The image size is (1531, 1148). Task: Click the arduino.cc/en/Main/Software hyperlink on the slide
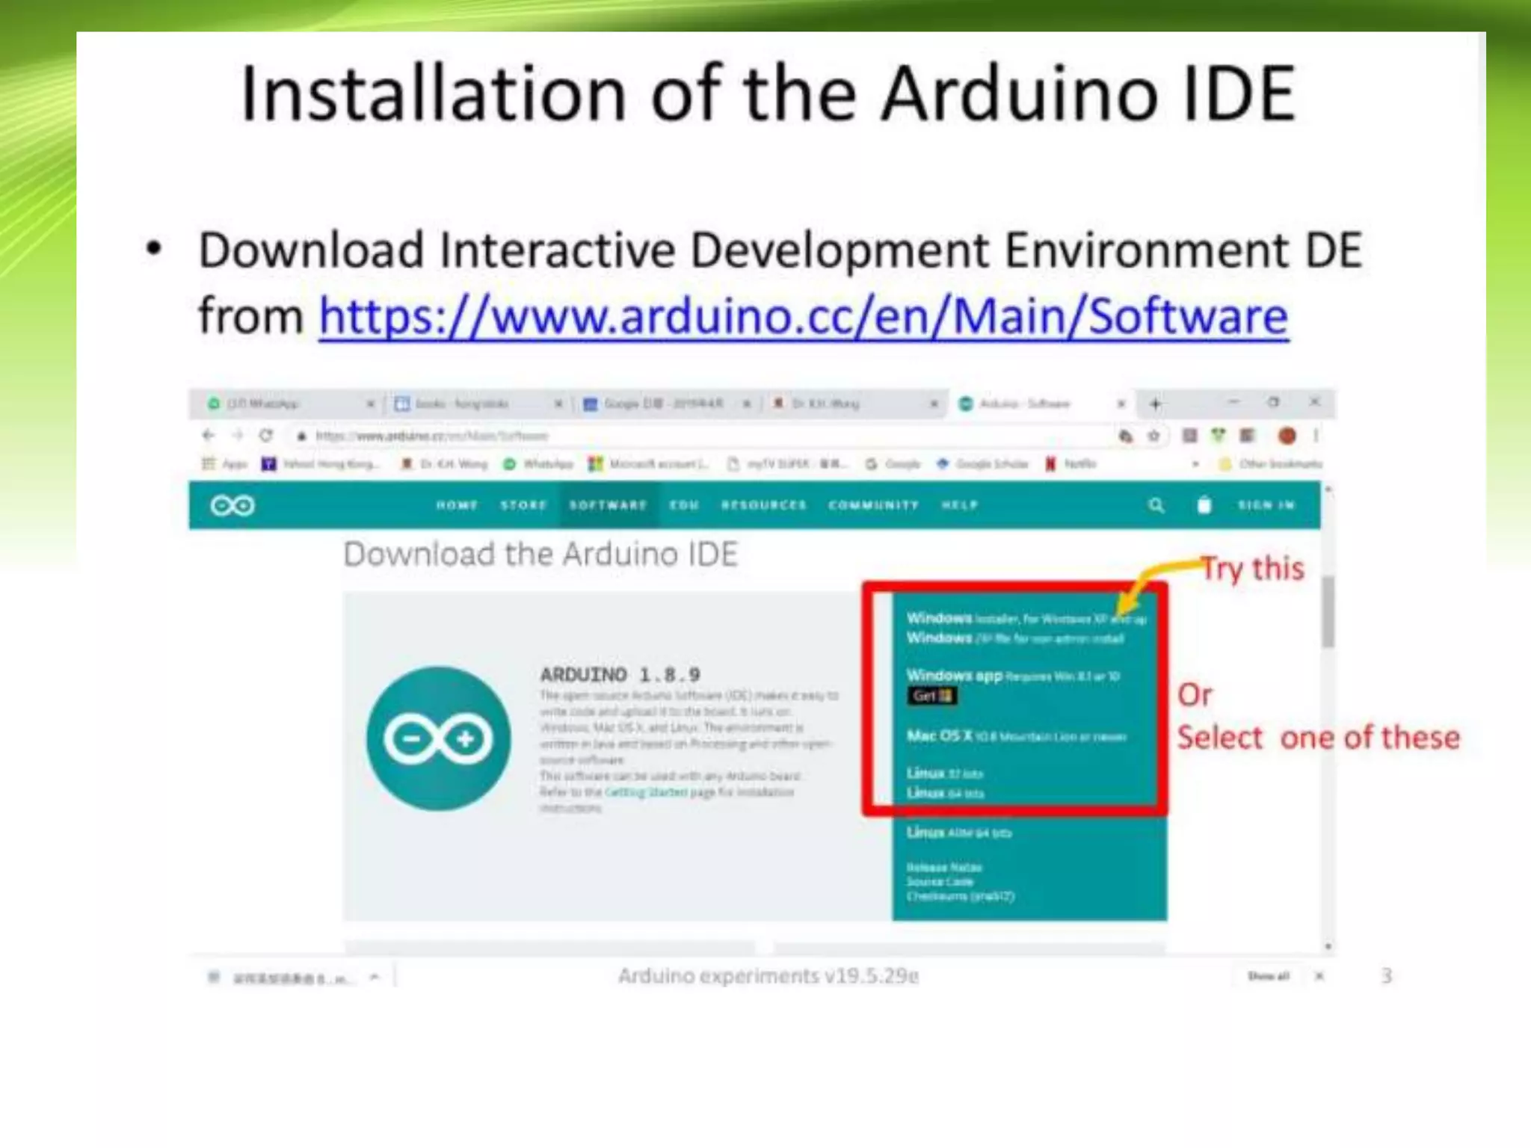click(x=804, y=317)
